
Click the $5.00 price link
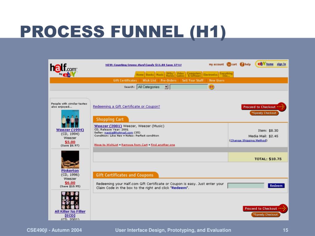70,142
